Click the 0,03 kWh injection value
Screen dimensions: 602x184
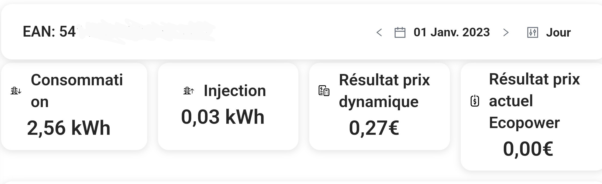223,117
